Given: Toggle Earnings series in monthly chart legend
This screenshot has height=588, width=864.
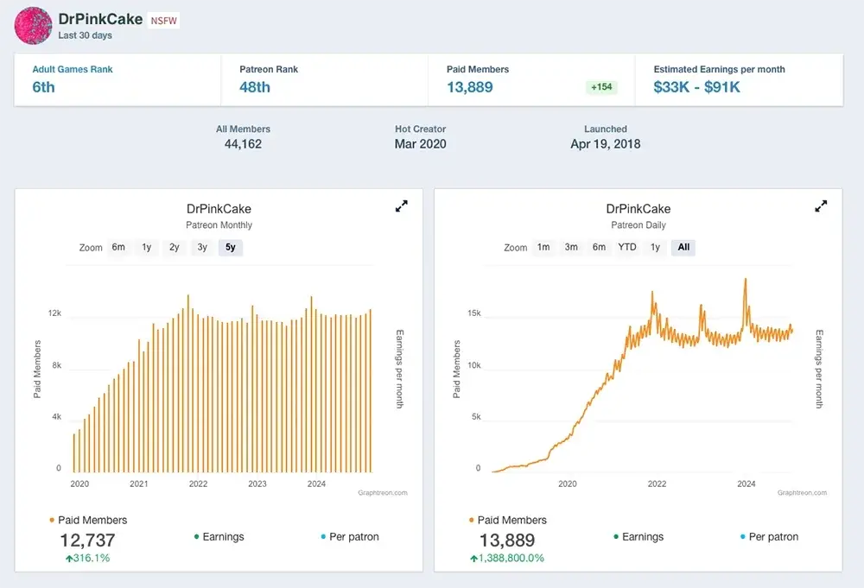Looking at the screenshot, I should 219,537.
